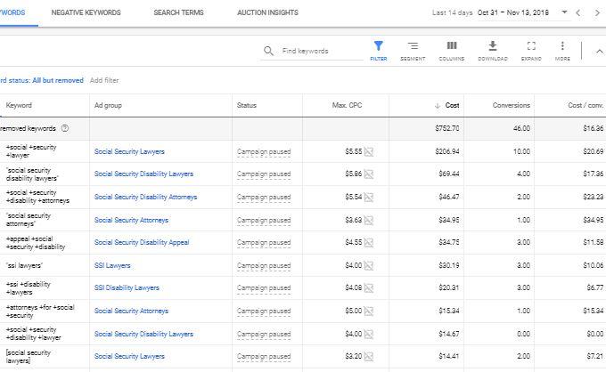Click the Add filter option

(104, 80)
